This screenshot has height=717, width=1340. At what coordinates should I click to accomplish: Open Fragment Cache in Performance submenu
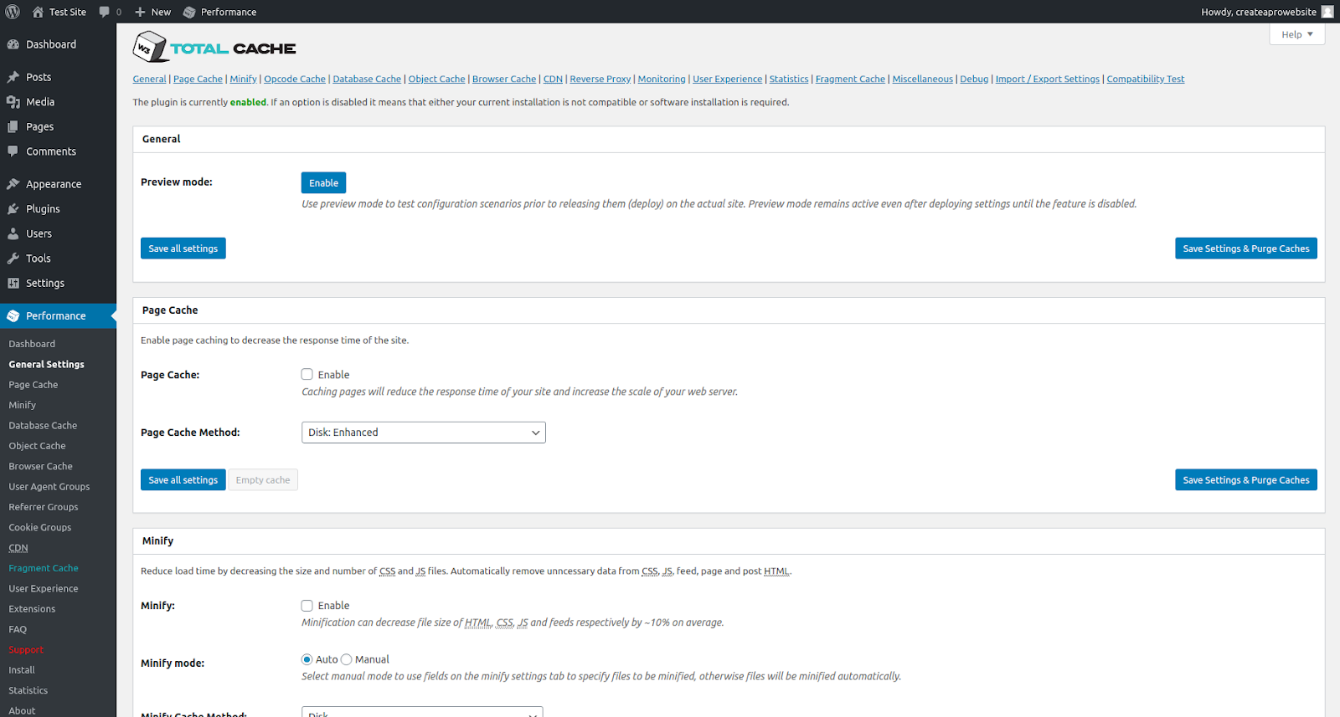tap(44, 568)
